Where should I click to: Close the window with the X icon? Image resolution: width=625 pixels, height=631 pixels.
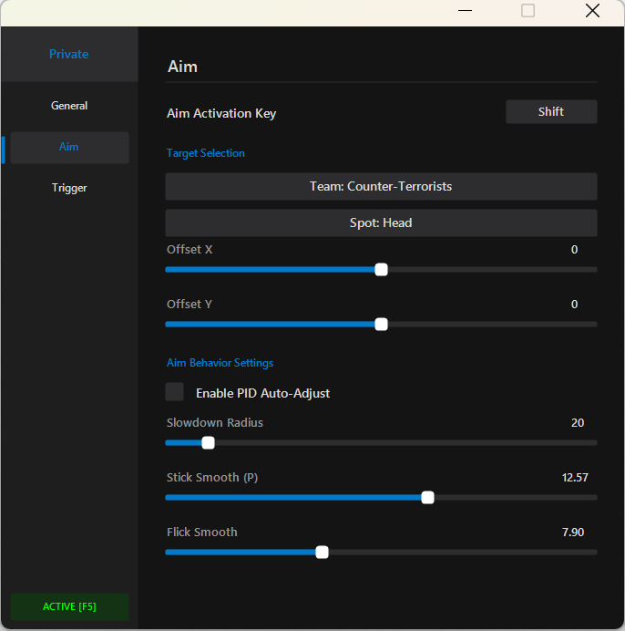click(592, 11)
